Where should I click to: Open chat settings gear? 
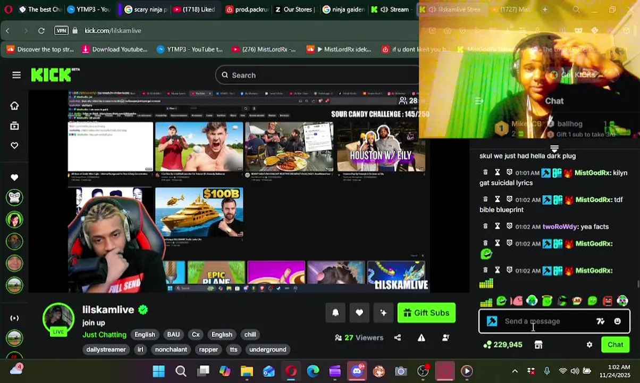click(x=590, y=345)
